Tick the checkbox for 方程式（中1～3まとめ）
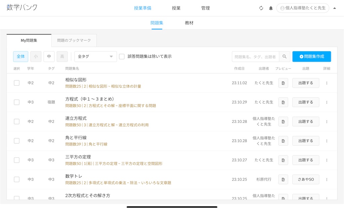This screenshot has height=210, width=344. tap(17, 102)
